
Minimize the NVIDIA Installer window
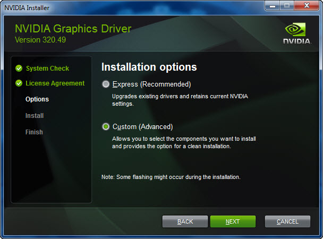(x=273, y=5)
